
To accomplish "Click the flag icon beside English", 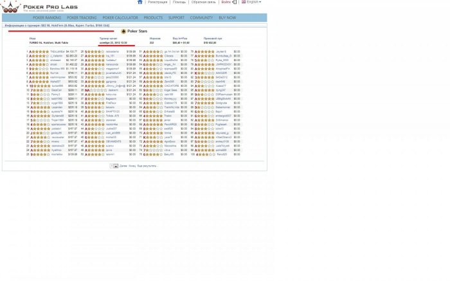I will click(x=244, y=2).
